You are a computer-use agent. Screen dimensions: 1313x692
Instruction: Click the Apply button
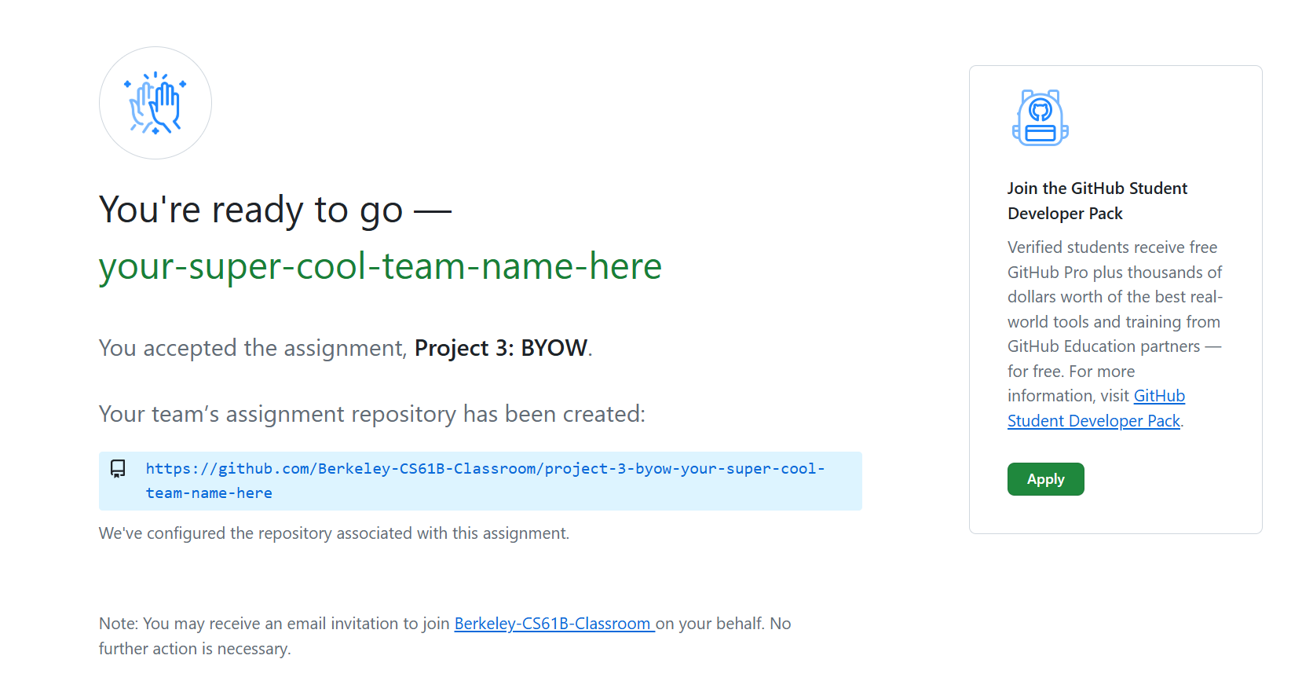click(x=1045, y=478)
